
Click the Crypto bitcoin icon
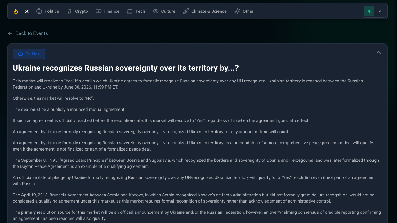tap(69, 11)
